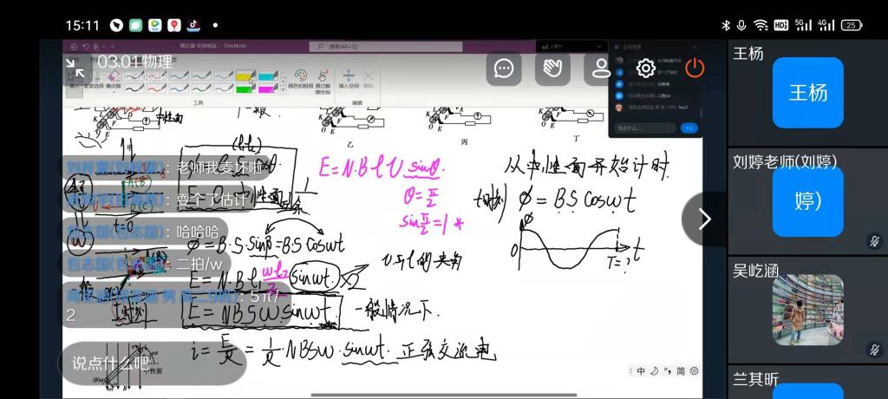Image resolution: width=888 pixels, height=399 pixels.
Task: Pick the green highlighter swatch
Action: 245,88
